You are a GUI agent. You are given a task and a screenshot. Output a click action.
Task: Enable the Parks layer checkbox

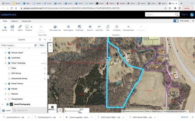9,68
